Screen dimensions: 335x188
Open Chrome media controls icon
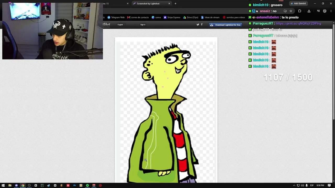coord(318,11)
